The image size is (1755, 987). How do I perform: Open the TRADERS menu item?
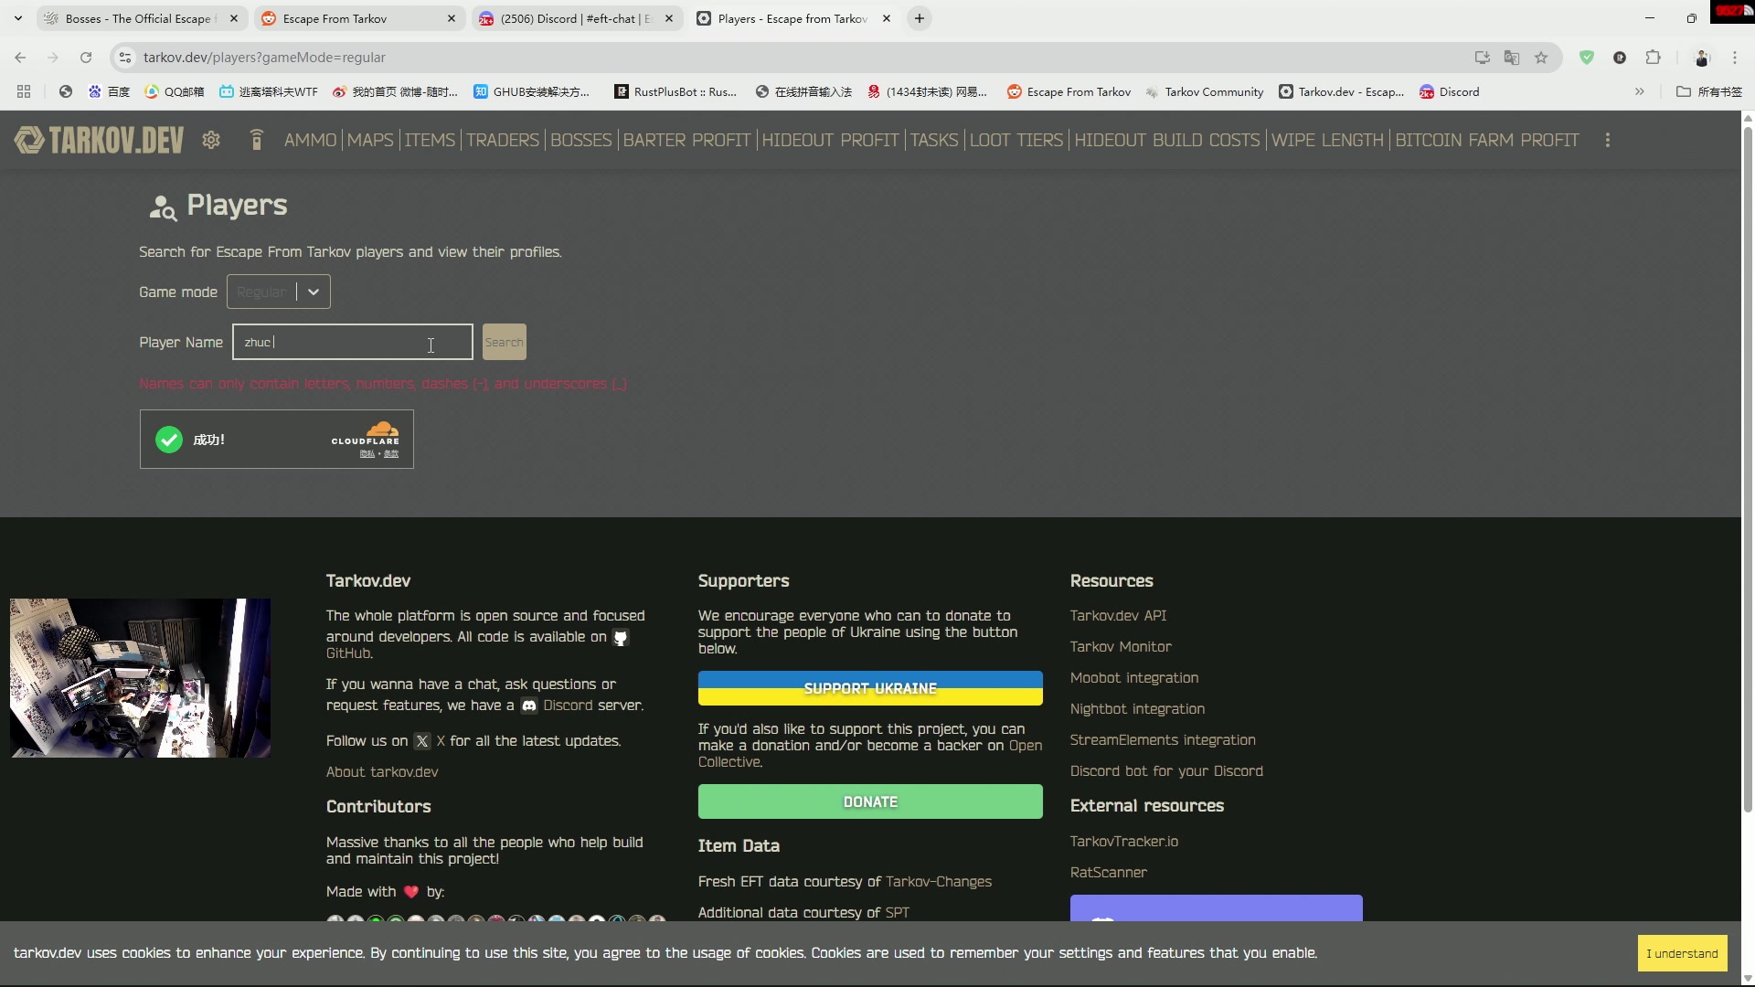[x=503, y=140]
